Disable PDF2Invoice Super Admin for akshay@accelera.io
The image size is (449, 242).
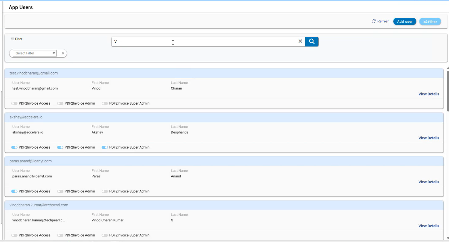105,147
